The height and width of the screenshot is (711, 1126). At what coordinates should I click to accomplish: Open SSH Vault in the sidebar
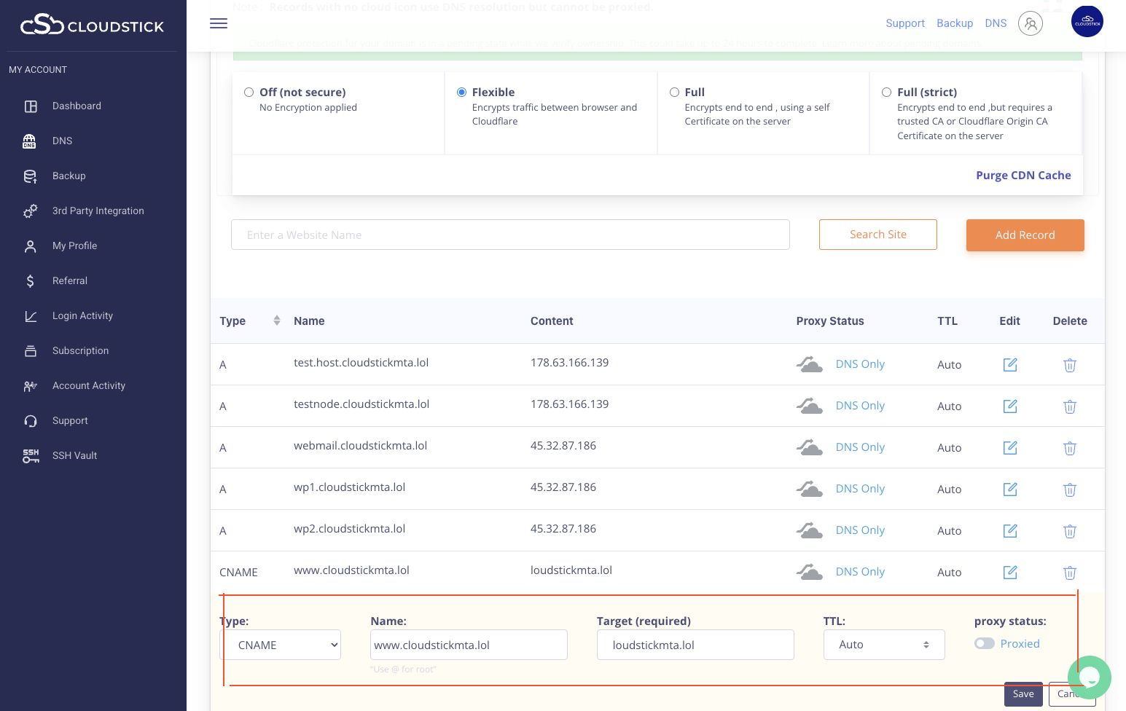coord(74,455)
